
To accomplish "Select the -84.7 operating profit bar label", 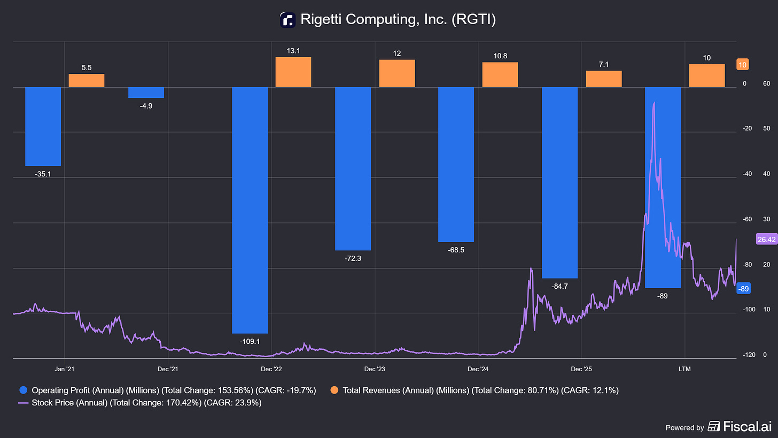I will (x=559, y=286).
